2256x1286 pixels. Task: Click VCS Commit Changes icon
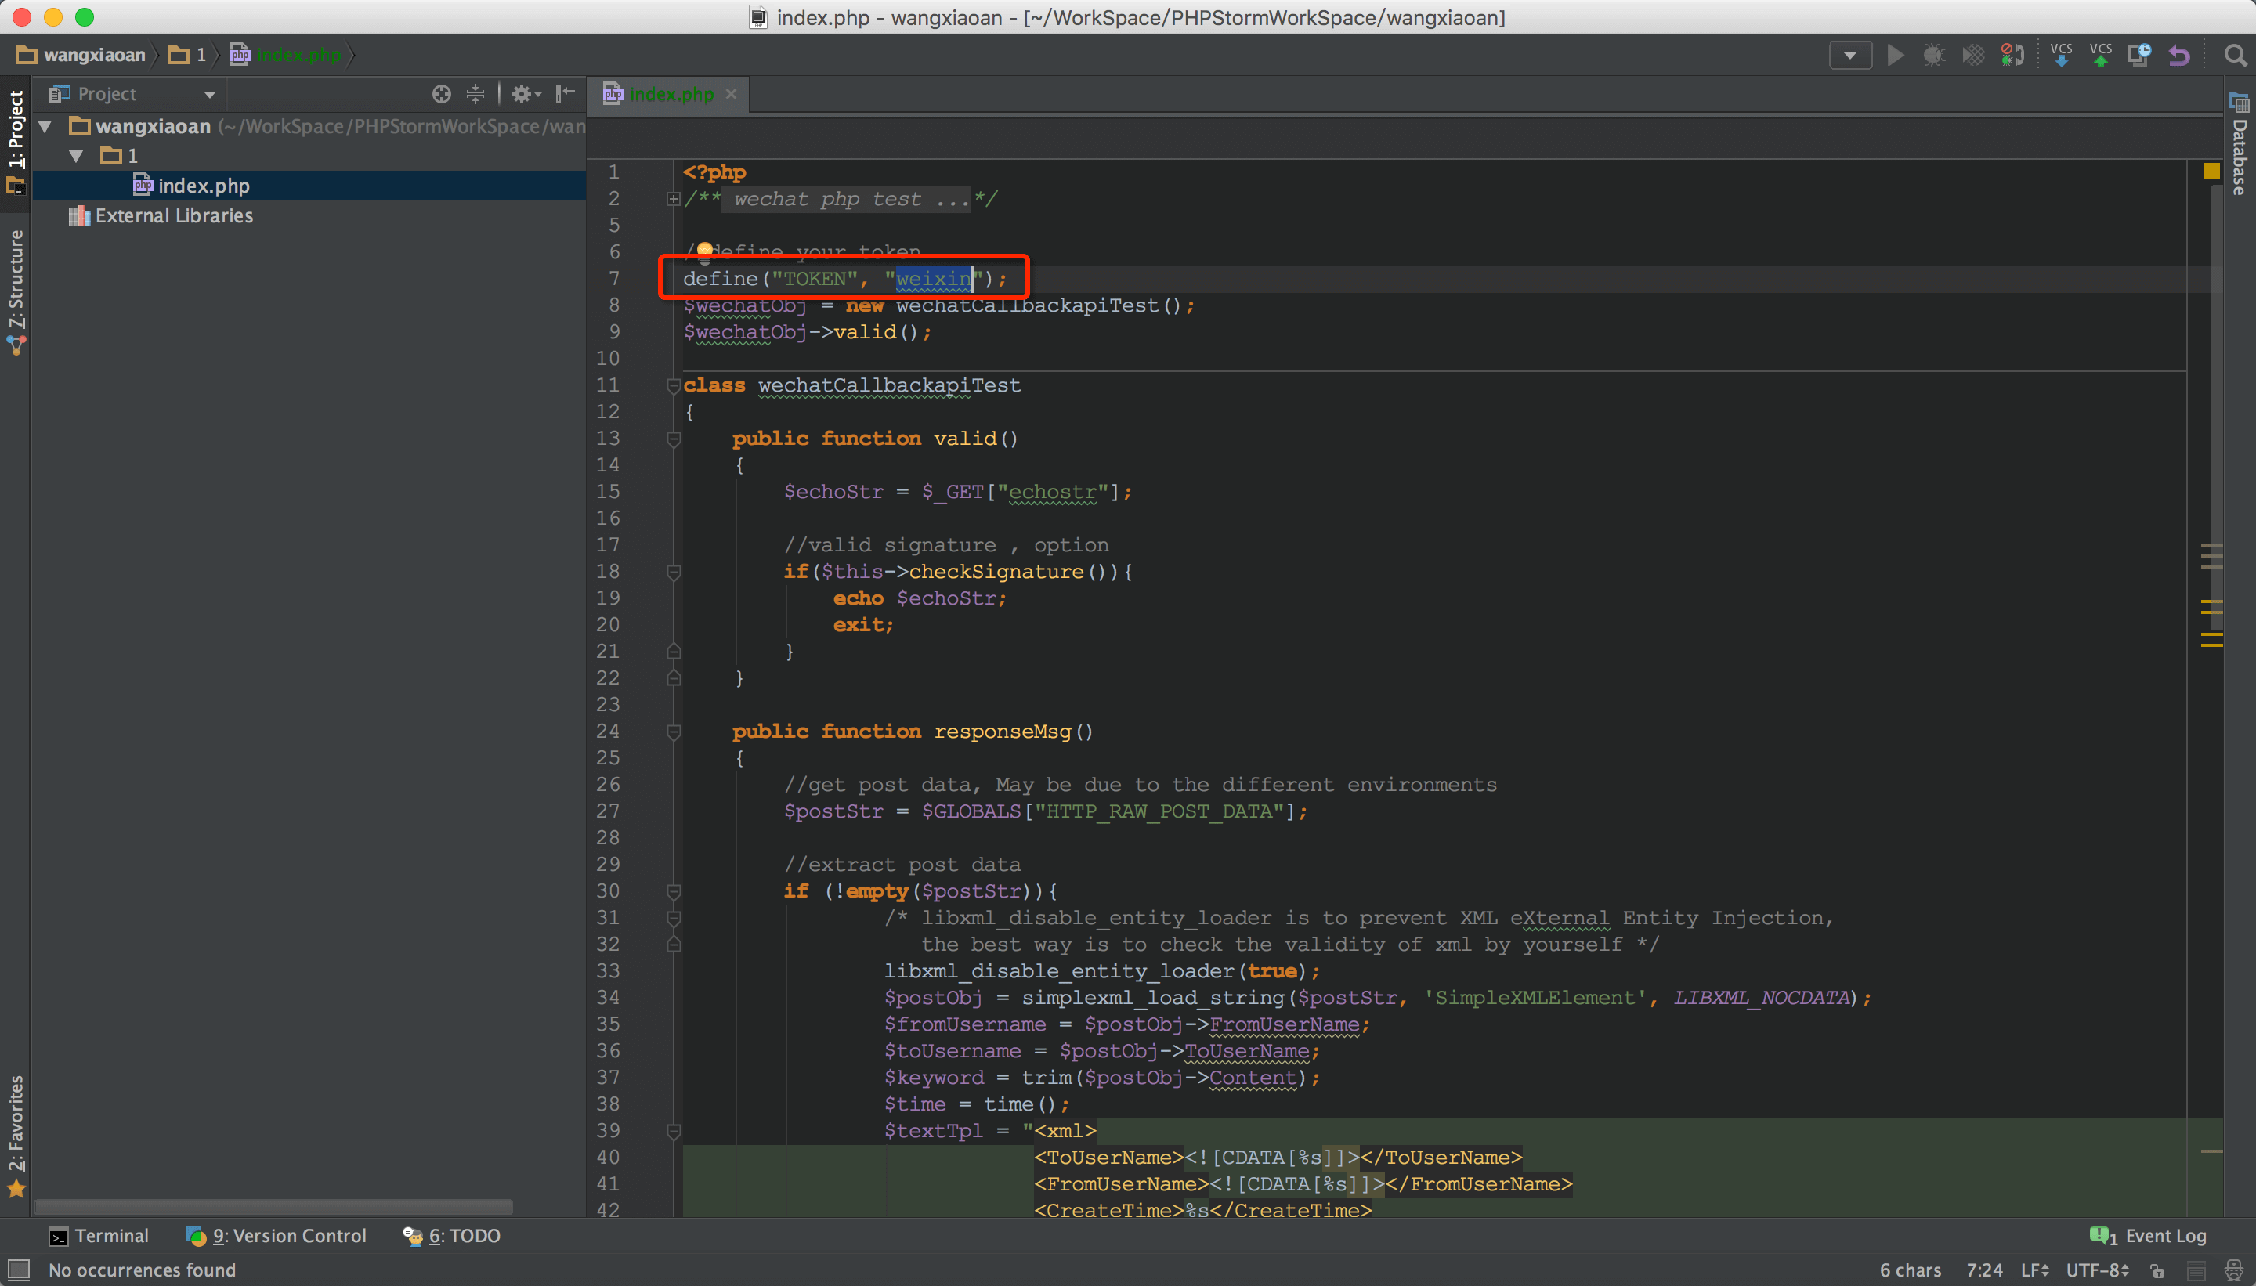(x=2101, y=56)
